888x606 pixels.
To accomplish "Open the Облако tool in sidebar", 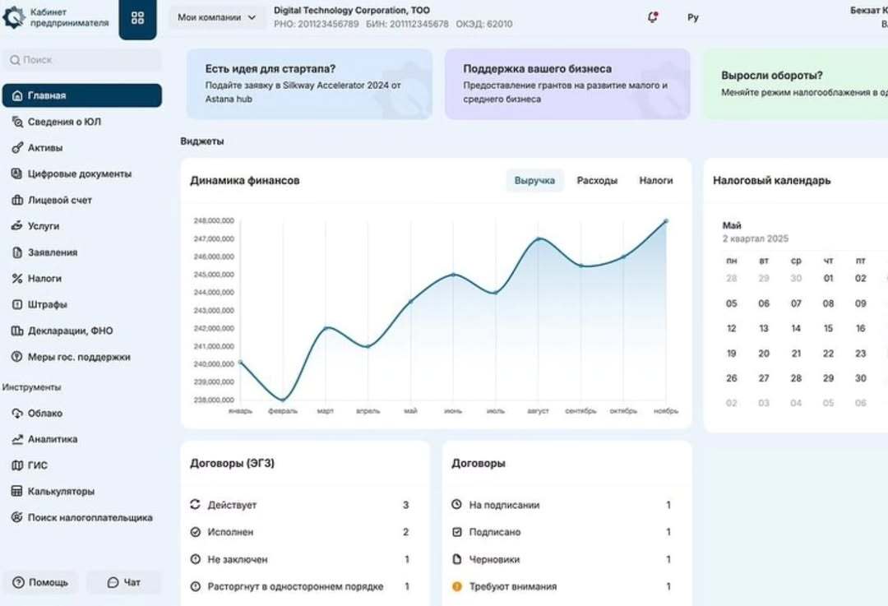I will pos(44,413).
